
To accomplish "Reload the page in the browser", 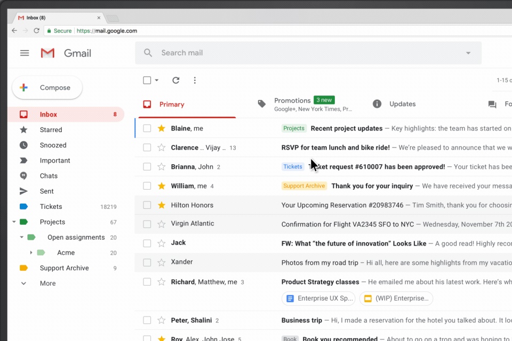I will pos(37,31).
